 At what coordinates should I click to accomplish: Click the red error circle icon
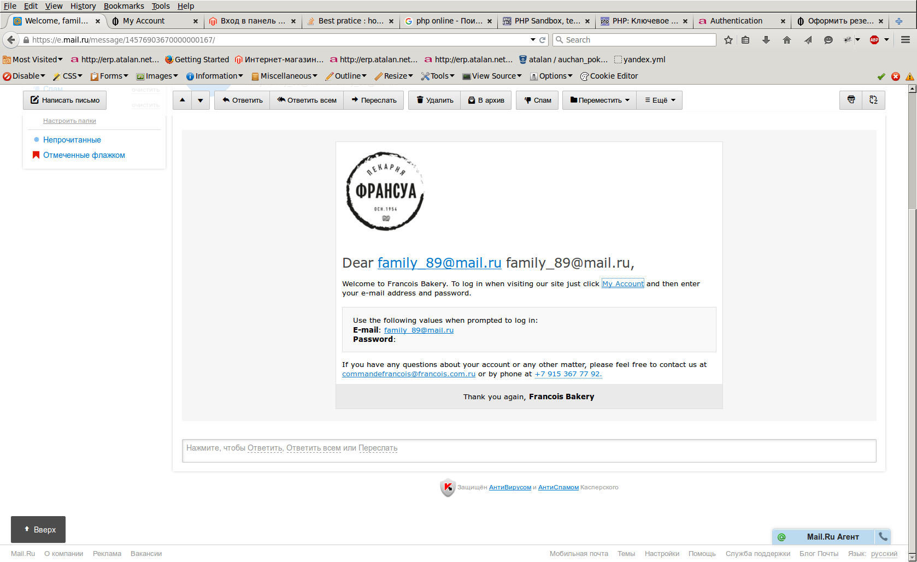[x=896, y=76]
